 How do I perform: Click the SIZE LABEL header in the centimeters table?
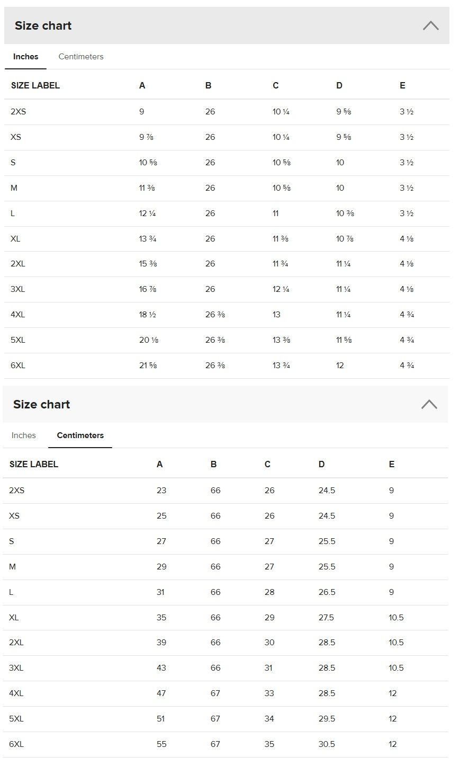coord(33,464)
